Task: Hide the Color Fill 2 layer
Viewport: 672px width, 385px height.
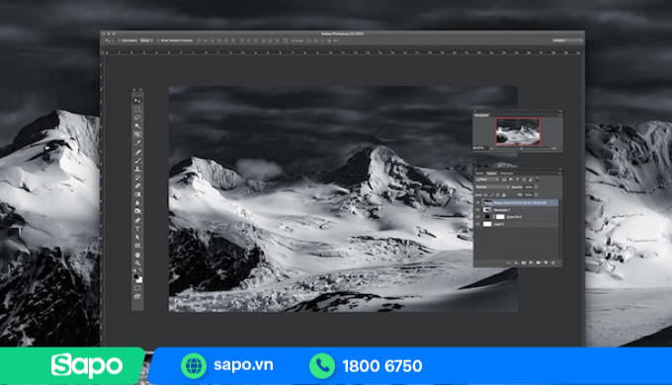Action: tap(478, 217)
